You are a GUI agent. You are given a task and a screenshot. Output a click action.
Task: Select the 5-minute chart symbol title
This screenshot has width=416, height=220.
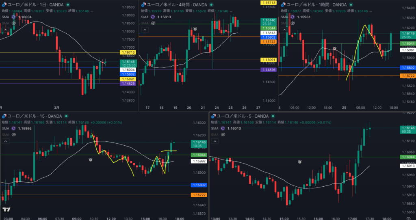(x=242, y=116)
